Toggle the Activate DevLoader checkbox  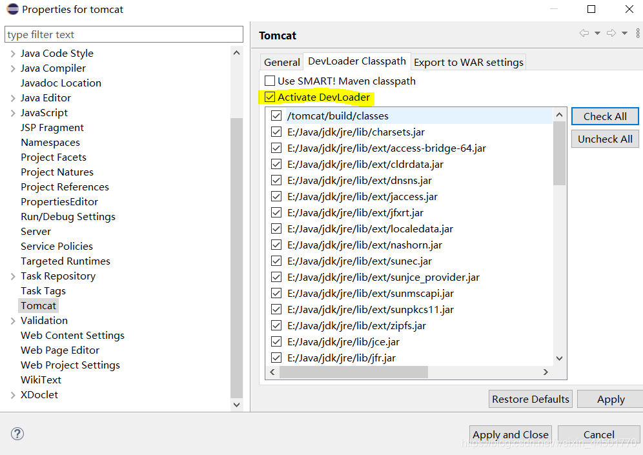tap(270, 97)
